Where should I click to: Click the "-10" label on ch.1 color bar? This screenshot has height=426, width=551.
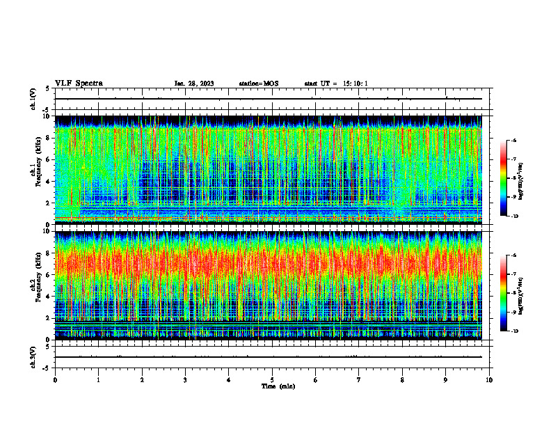tap(514, 216)
